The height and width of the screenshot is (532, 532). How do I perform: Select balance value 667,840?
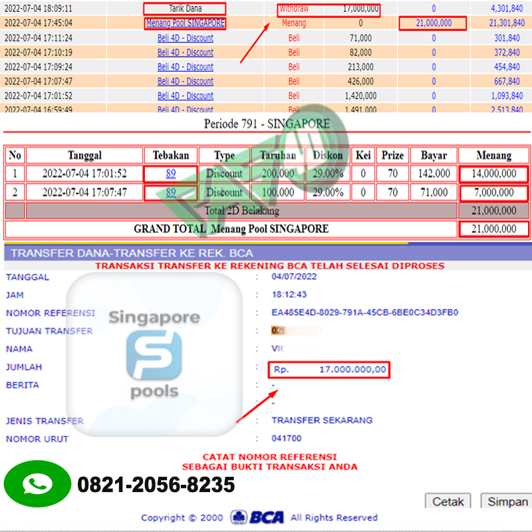click(x=507, y=81)
